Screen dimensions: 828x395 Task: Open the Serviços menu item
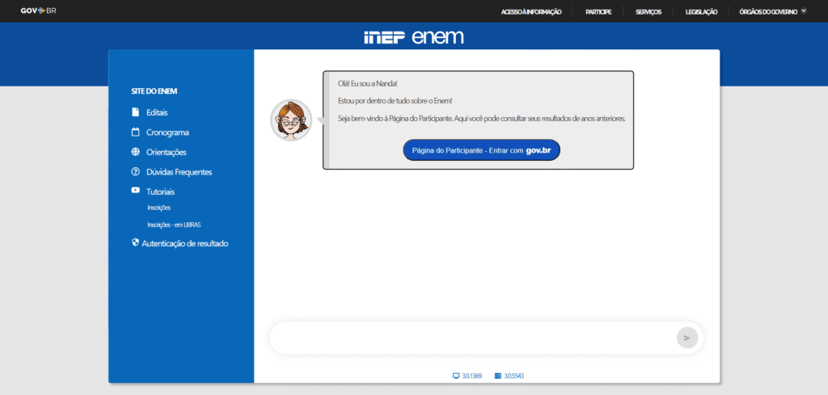pos(648,12)
